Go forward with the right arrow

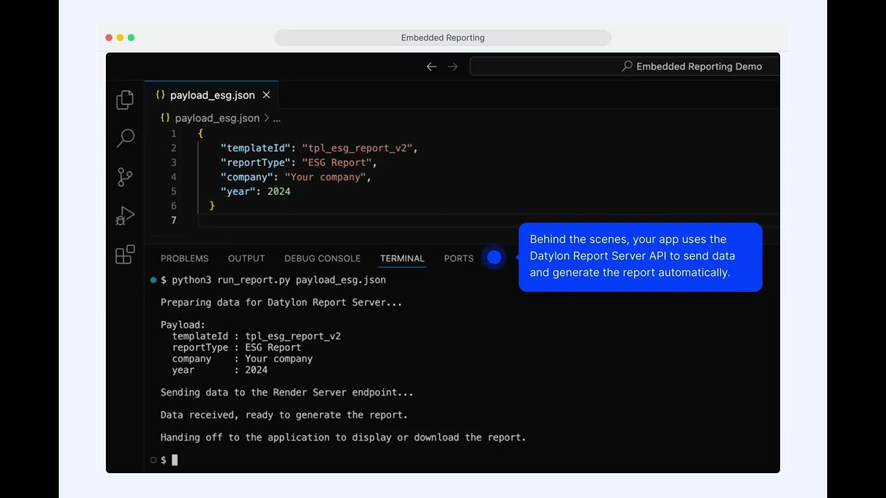tap(453, 66)
